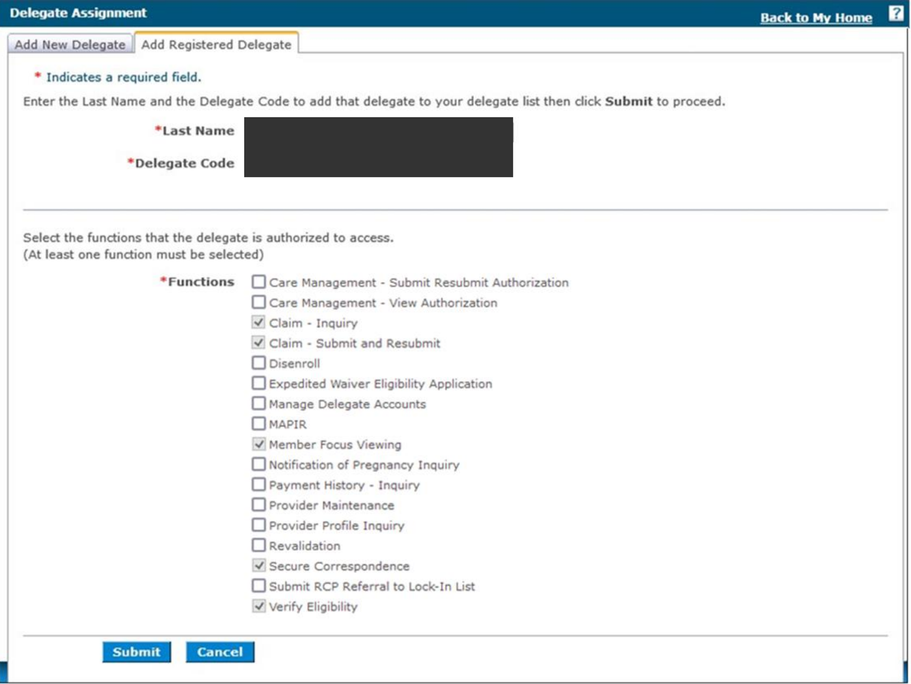Viewport: 911px width, 684px height.
Task: Open the help question mark icon
Action: [896, 14]
